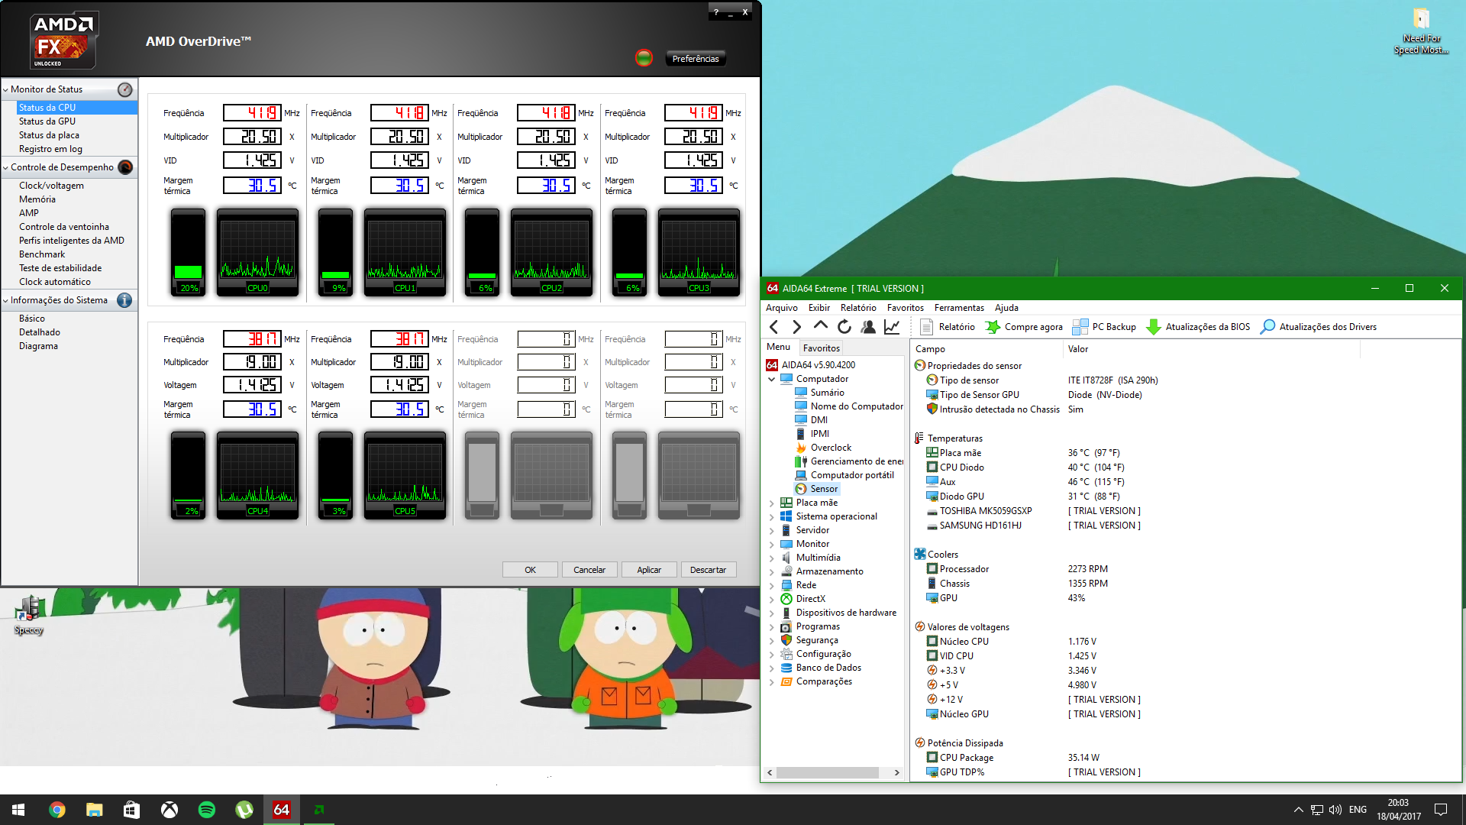Click the AIDA64 up-level arrow icon
Viewport: 1466px width, 825px height.
pos(820,325)
